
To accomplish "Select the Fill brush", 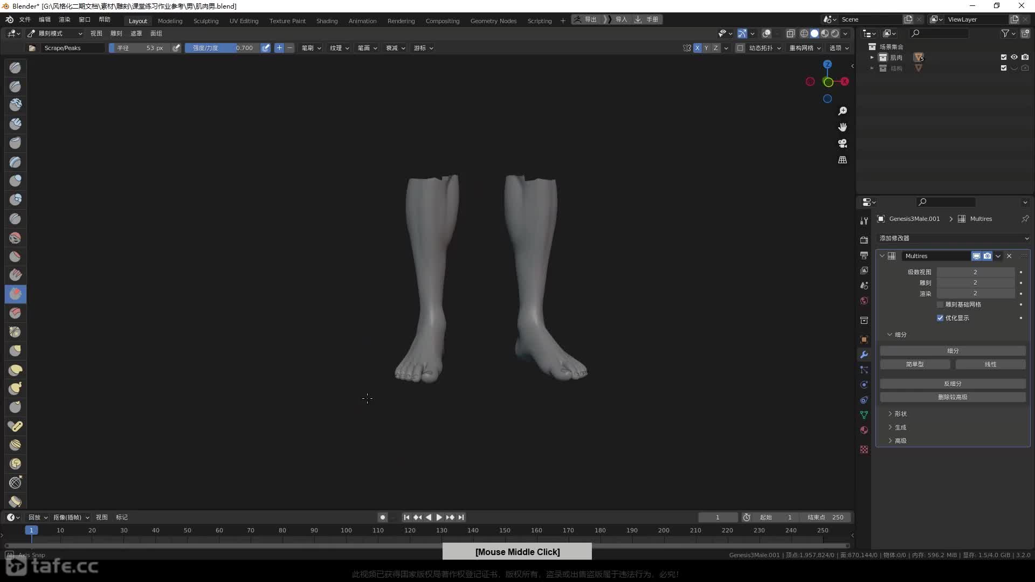I will 15,275.
